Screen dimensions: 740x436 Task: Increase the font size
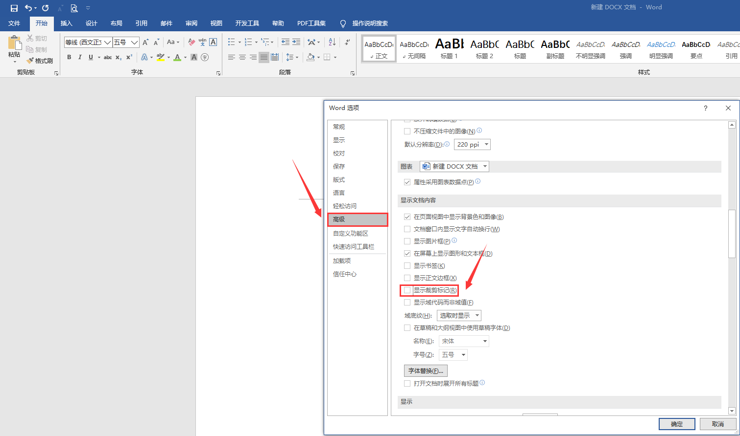145,43
